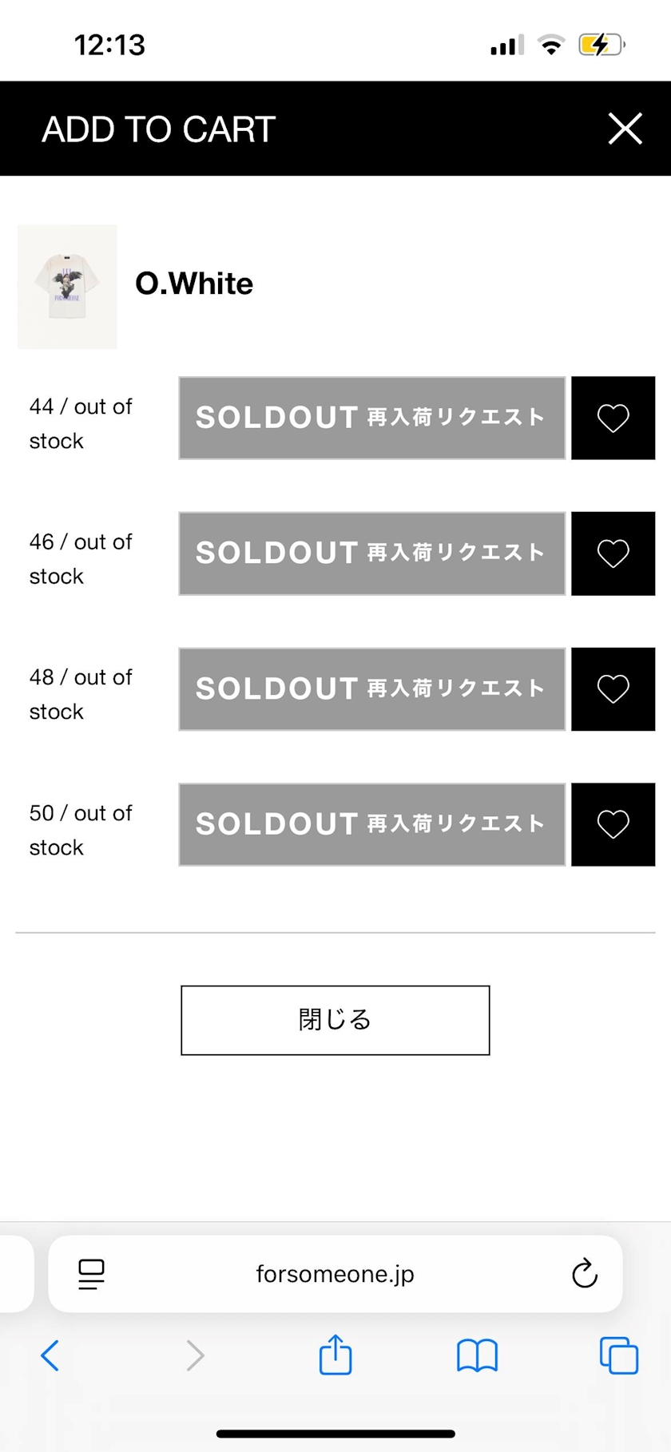This screenshot has width=671, height=1452.
Task: Request restock for size 48
Action: 372,688
